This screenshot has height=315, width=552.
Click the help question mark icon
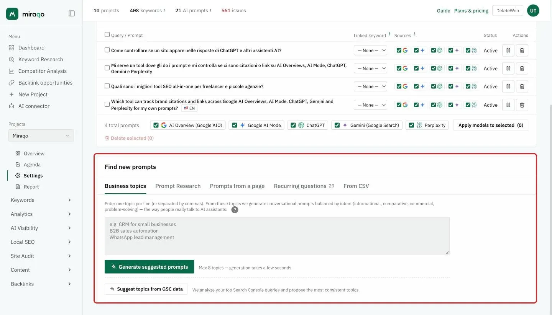[235, 210]
